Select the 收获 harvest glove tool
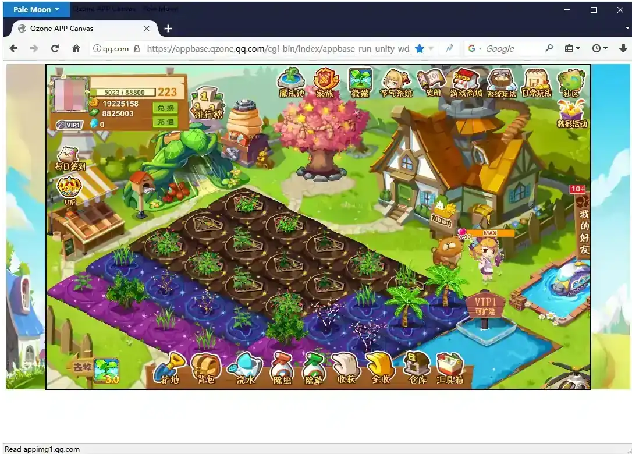 [x=346, y=368]
